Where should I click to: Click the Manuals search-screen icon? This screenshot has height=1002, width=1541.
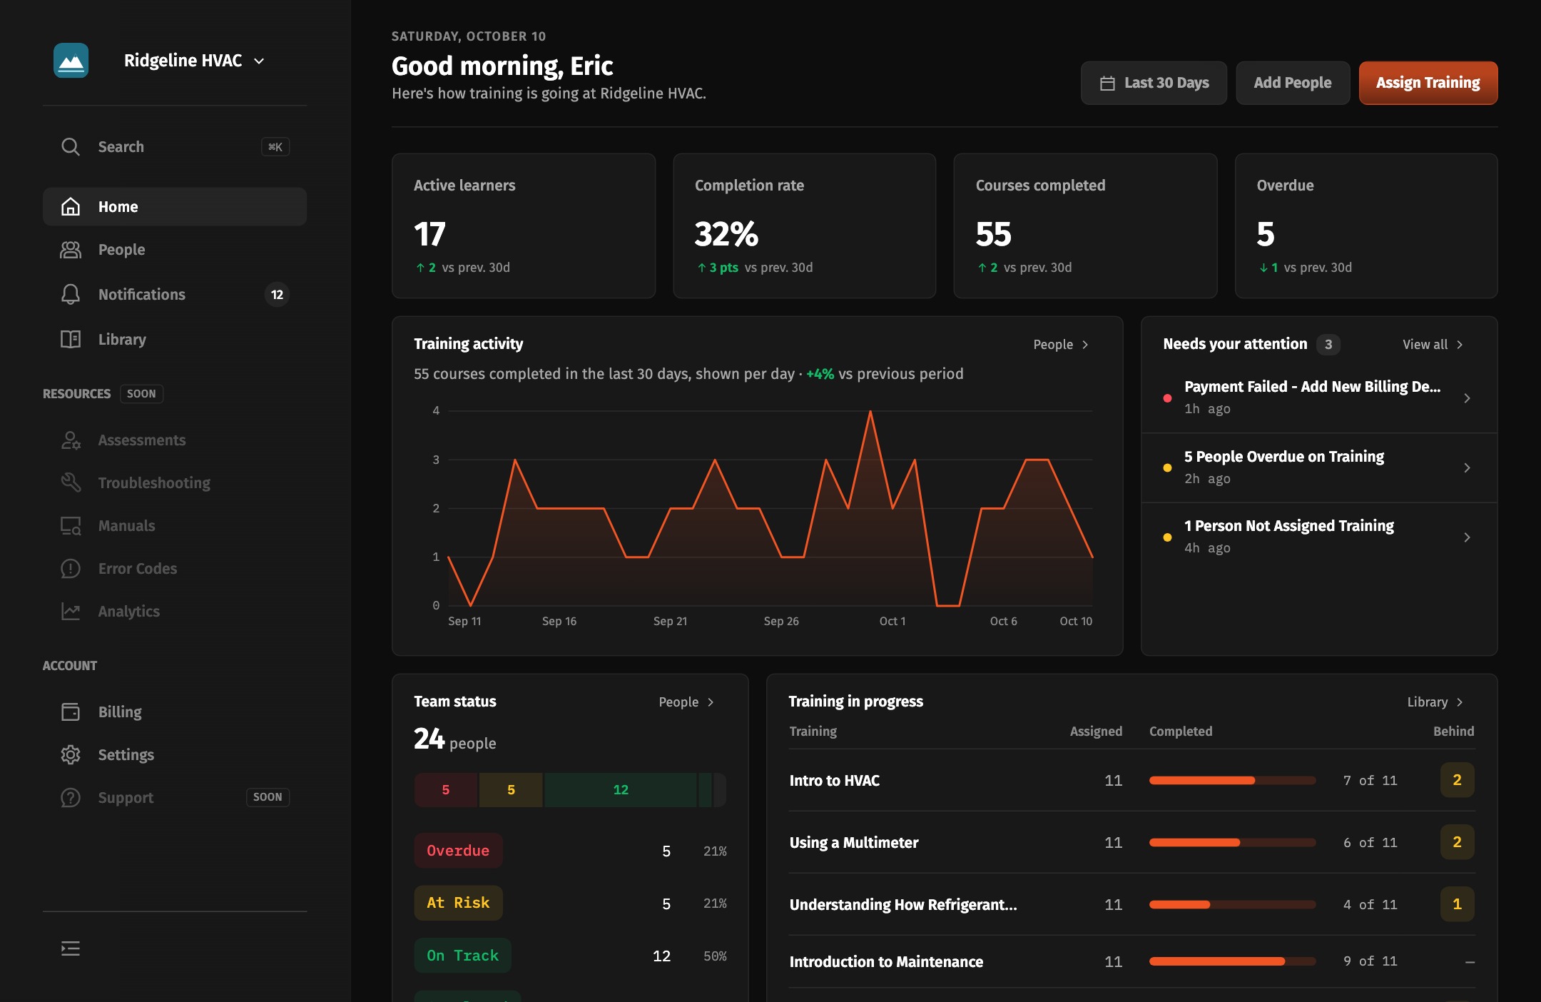[x=71, y=526]
